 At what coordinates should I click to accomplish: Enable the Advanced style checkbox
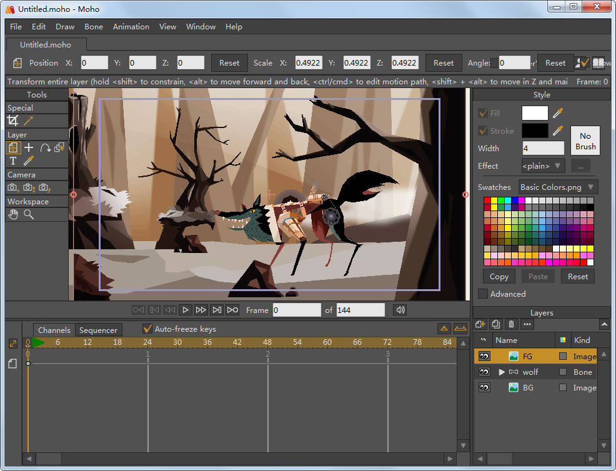(483, 294)
